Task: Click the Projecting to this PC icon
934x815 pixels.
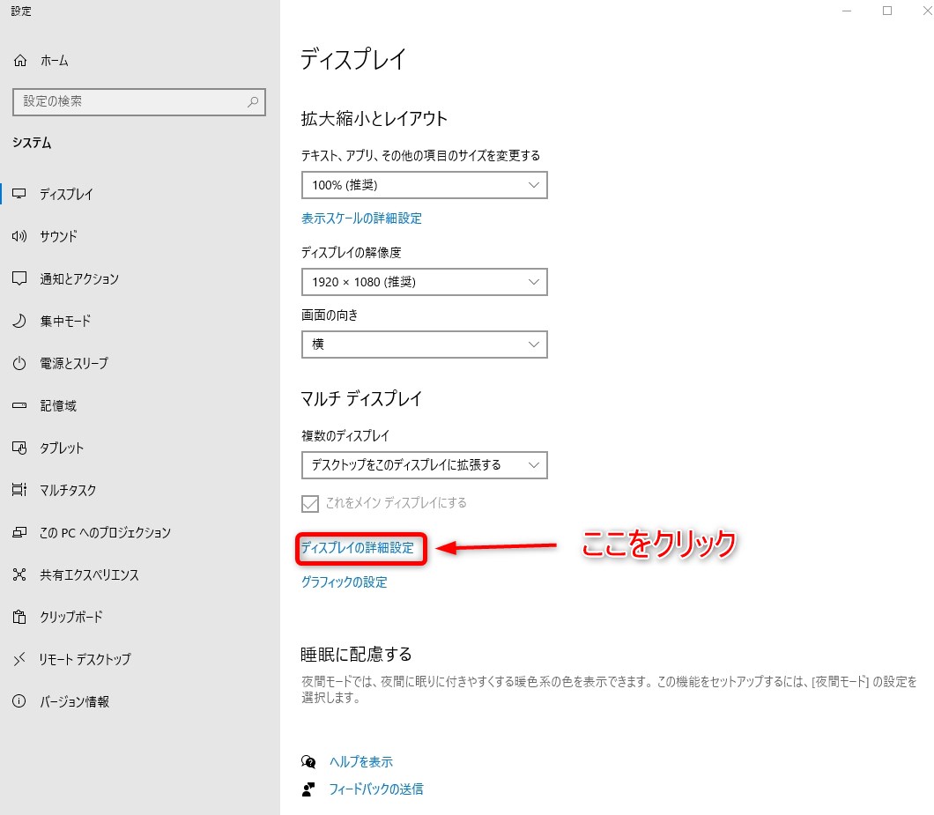Action: pyautogui.click(x=19, y=532)
